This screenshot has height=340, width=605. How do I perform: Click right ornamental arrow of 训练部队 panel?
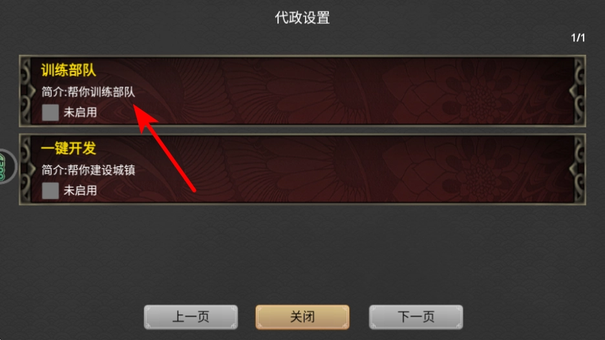[x=574, y=91]
